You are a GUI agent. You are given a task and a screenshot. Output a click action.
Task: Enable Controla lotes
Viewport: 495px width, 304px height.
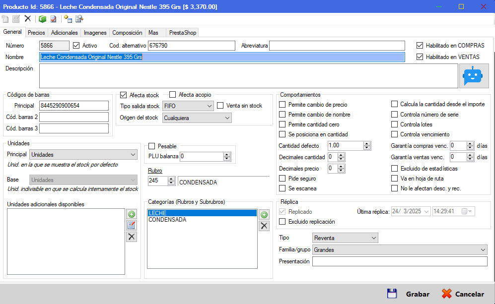click(x=394, y=124)
